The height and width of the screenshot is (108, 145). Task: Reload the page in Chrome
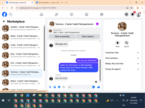(x=12, y=8)
